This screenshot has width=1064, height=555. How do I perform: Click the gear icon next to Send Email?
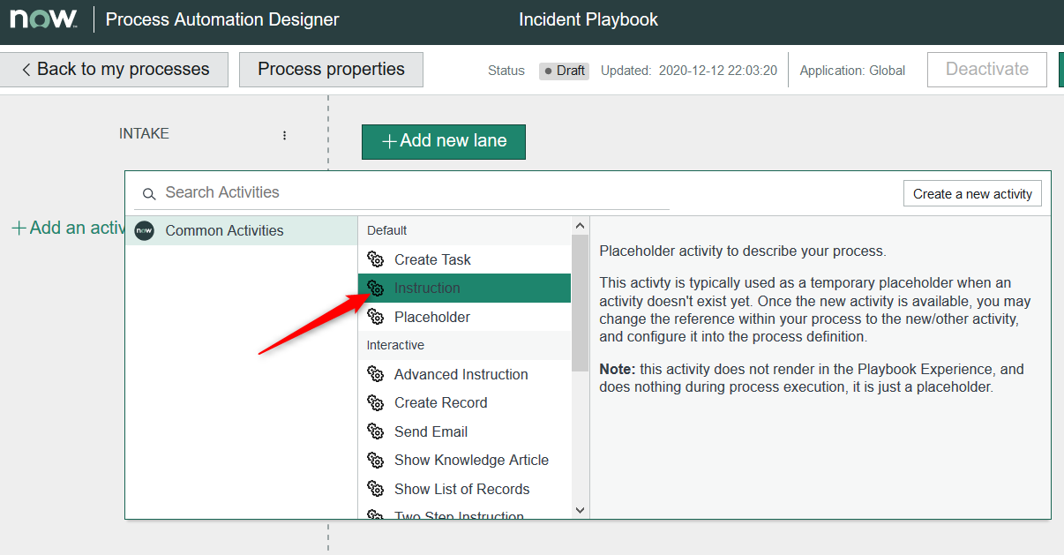point(378,431)
